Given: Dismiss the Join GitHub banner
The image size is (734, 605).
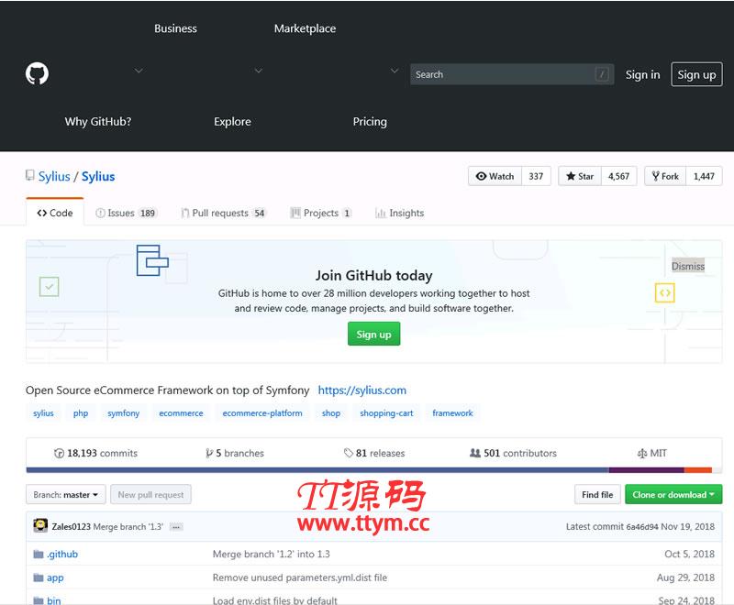Looking at the screenshot, I should coord(687,266).
